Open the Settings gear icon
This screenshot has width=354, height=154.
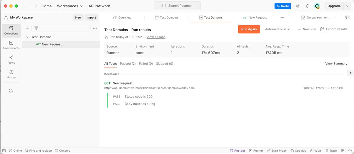298,6
